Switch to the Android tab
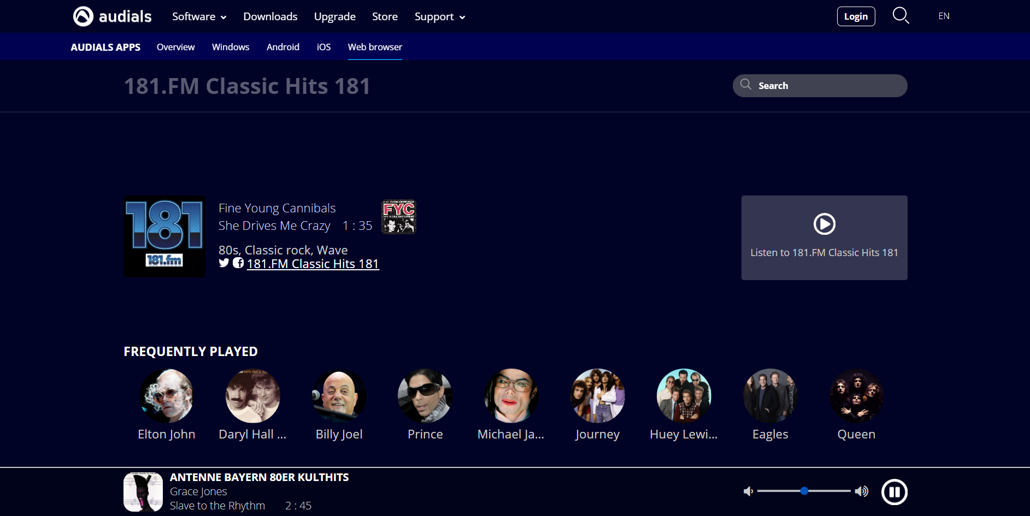1030x516 pixels. (x=282, y=47)
